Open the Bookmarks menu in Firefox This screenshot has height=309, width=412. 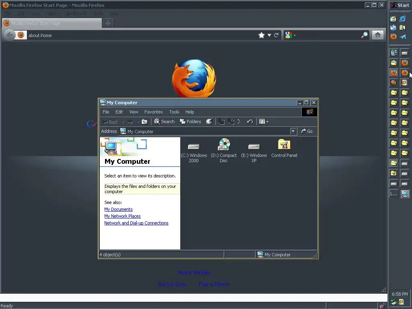point(76,13)
